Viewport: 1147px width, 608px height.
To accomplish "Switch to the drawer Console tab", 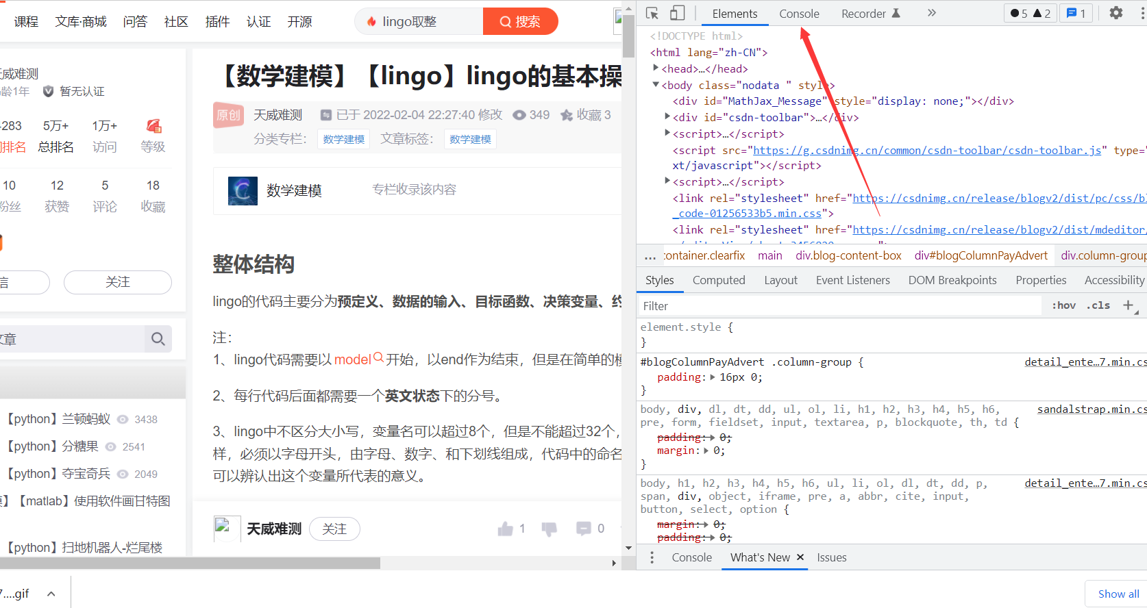I will (x=691, y=557).
